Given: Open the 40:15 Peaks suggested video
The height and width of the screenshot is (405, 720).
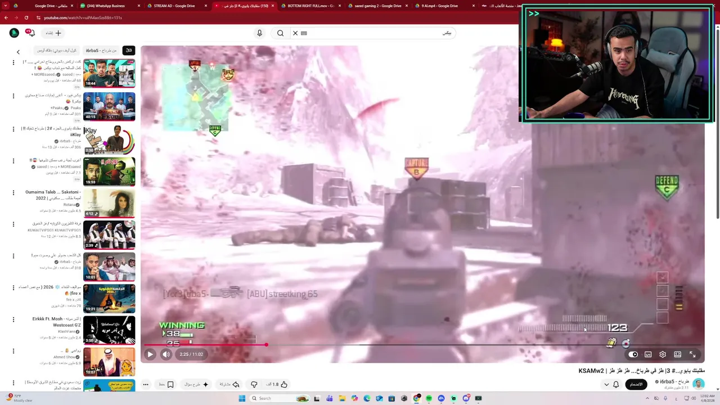Looking at the screenshot, I should coord(109,106).
